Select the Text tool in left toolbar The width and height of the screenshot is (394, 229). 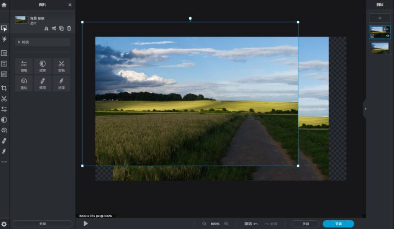[4, 63]
